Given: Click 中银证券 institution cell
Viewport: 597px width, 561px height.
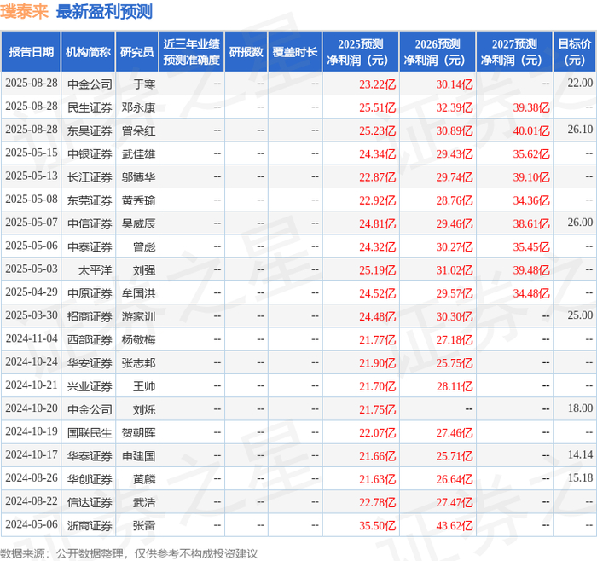Looking at the screenshot, I should coord(90,154).
